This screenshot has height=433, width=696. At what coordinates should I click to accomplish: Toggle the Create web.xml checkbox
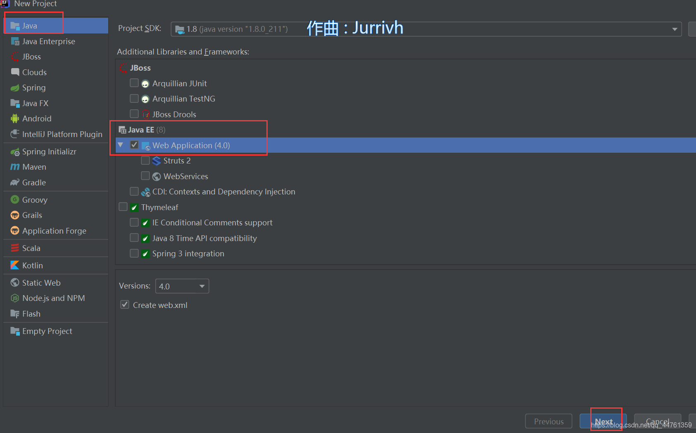pyautogui.click(x=125, y=305)
